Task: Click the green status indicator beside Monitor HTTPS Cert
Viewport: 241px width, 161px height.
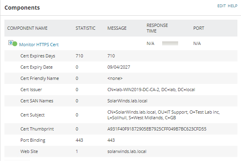Action: click(x=15, y=44)
